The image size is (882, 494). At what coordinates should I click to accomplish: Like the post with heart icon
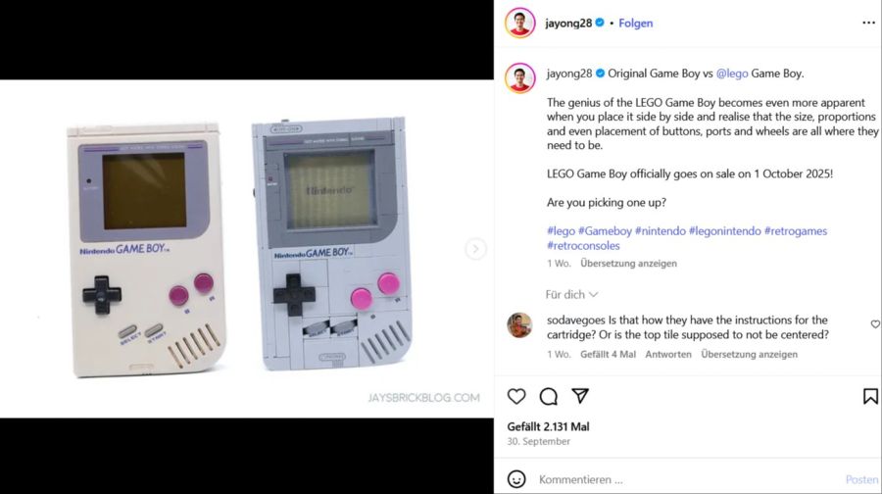click(516, 396)
